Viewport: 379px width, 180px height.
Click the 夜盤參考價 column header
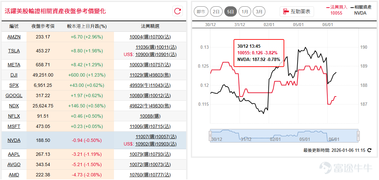[43, 27]
